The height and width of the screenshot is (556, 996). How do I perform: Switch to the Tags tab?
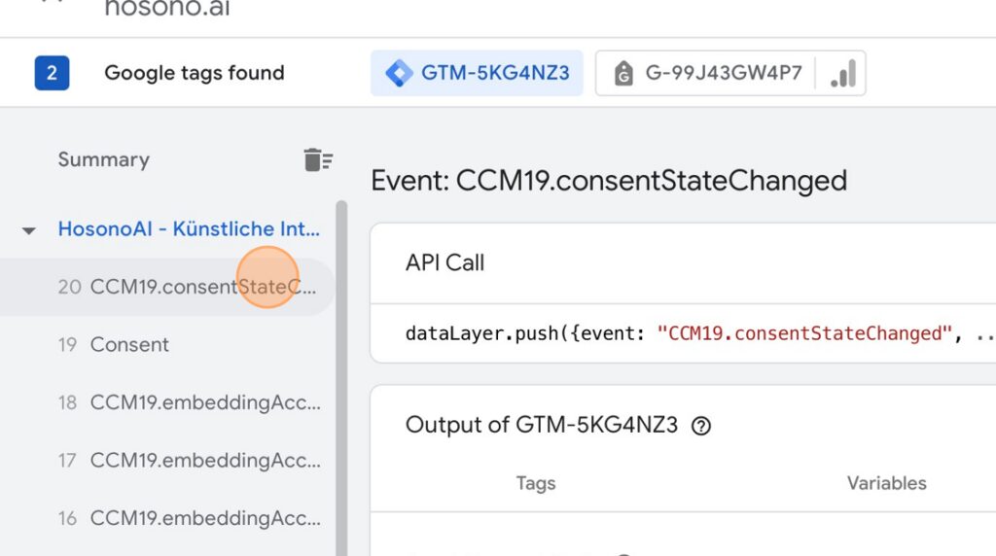click(x=536, y=483)
